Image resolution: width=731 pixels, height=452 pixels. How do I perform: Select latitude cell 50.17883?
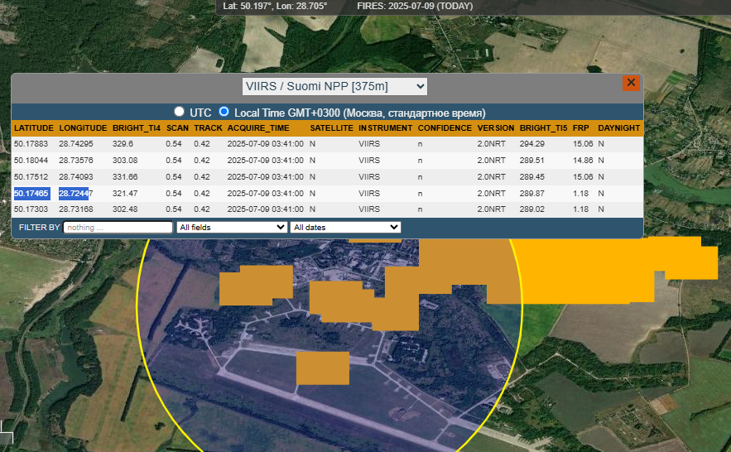pos(31,144)
